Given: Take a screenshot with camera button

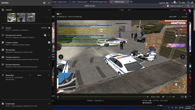Looking at the screenshot, I should (x=49, y=42).
